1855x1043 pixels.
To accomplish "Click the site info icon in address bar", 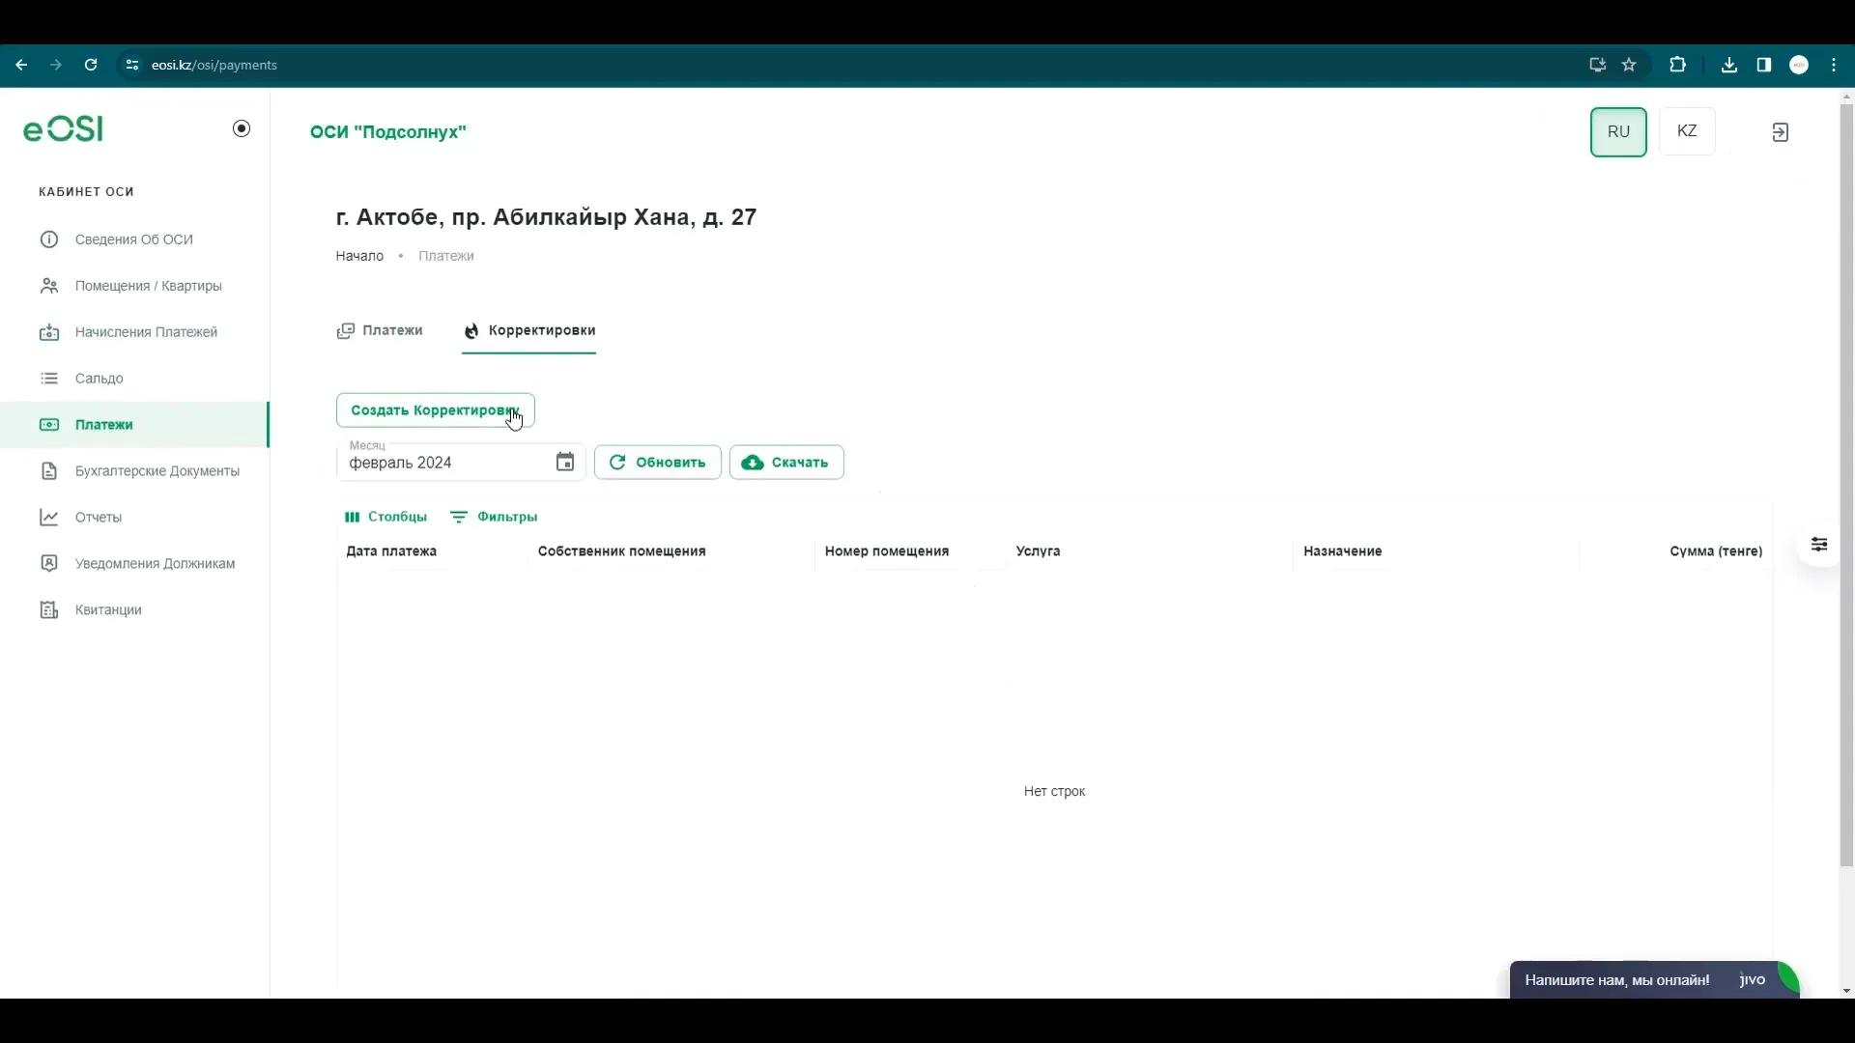I will (x=132, y=65).
